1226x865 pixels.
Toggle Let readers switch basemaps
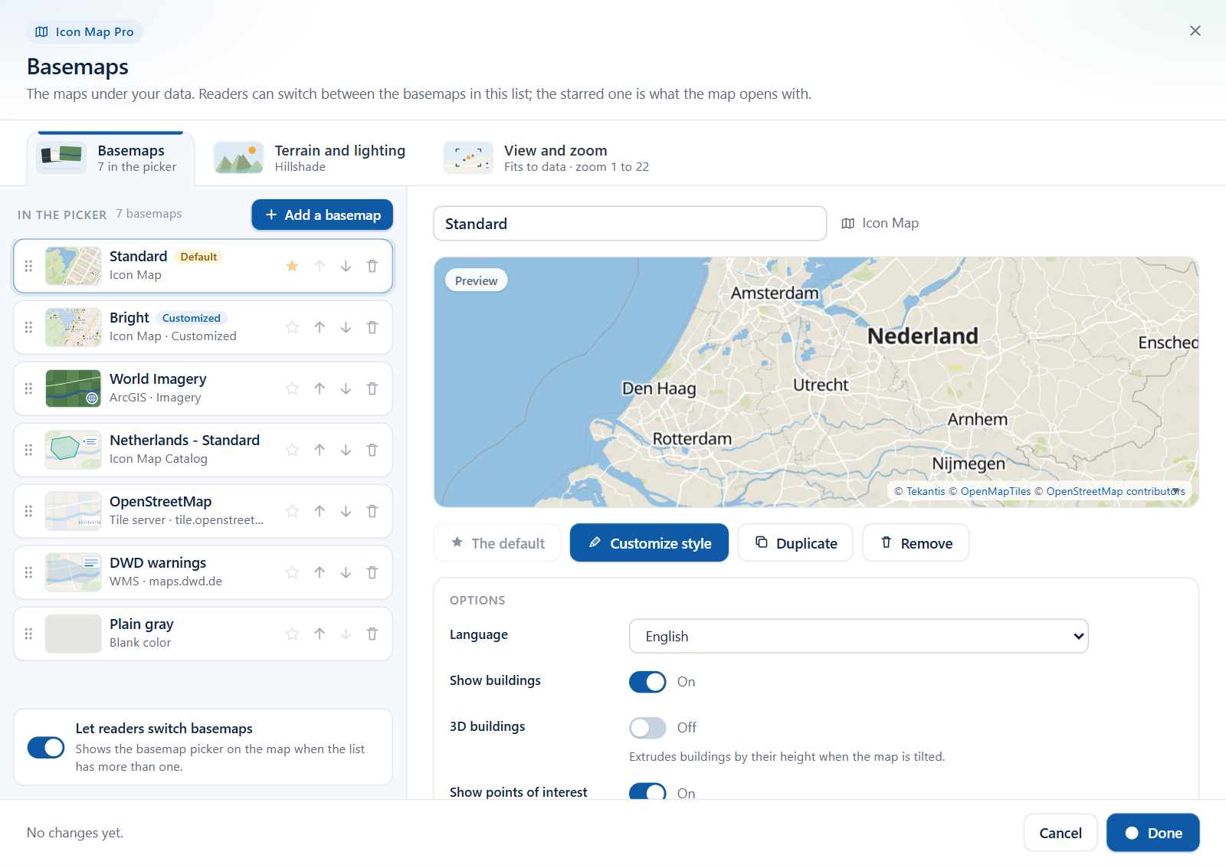point(46,748)
